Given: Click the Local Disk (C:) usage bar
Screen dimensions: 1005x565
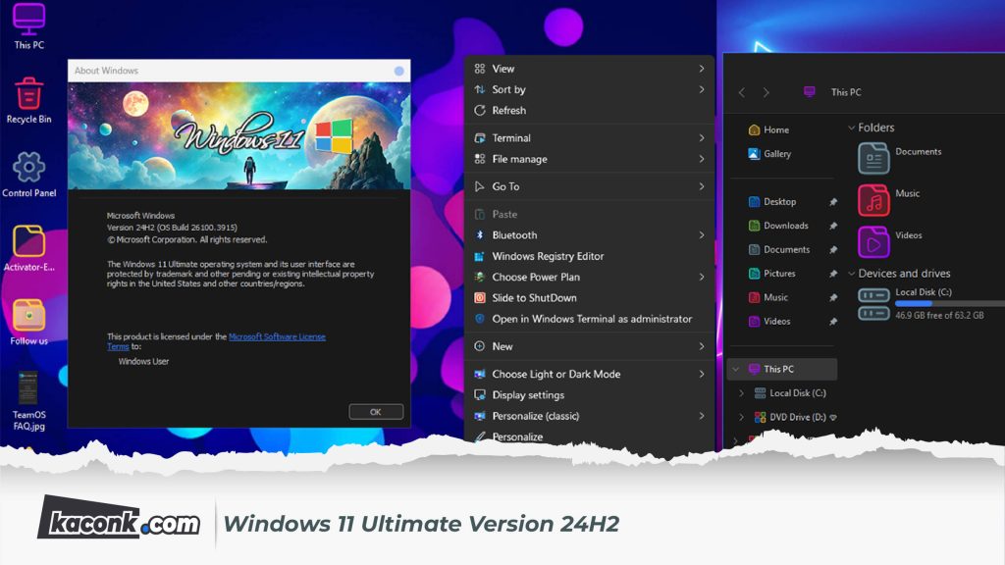Looking at the screenshot, I should point(950,304).
